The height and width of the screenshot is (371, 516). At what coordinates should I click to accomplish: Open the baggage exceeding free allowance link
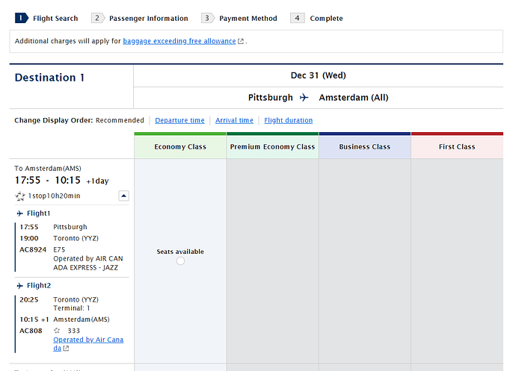coord(179,41)
